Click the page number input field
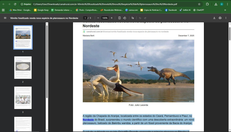The width and height of the screenshot is (231, 132). click(85, 18)
